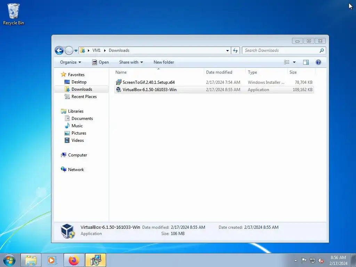Open recent locations dropdown beside the nav arrows

76,51
